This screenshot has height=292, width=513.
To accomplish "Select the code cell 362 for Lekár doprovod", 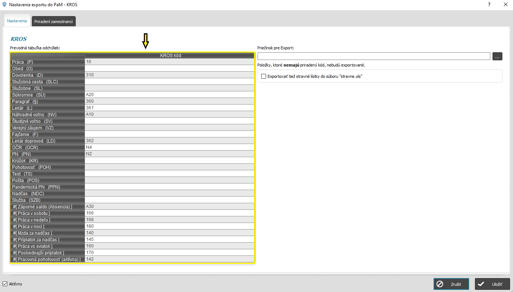I will [x=170, y=141].
